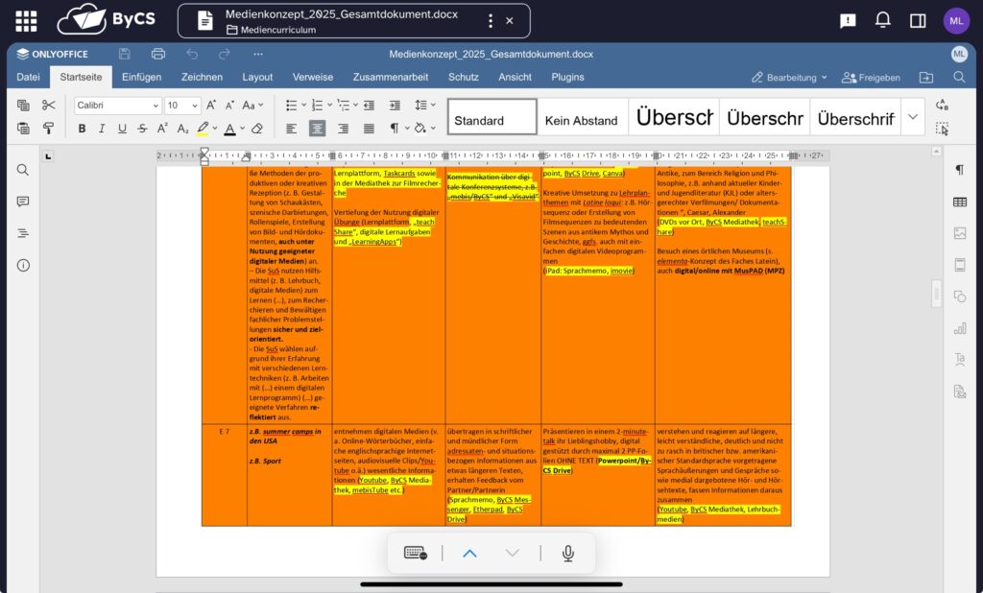This screenshot has width=983, height=593.
Task: Cut the selection with the scissors icon
Action: tap(48, 105)
